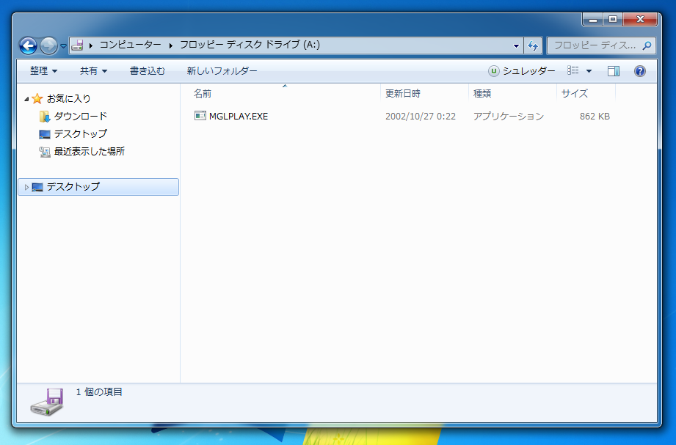Select フロッピー ディスク ドライブ (A:) breadcrumb
Viewport: 676px width, 445px height.
tap(250, 45)
